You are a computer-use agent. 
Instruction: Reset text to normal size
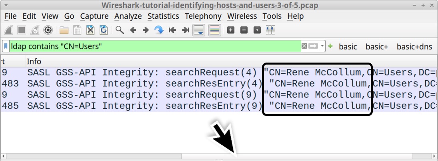(x=257, y=30)
